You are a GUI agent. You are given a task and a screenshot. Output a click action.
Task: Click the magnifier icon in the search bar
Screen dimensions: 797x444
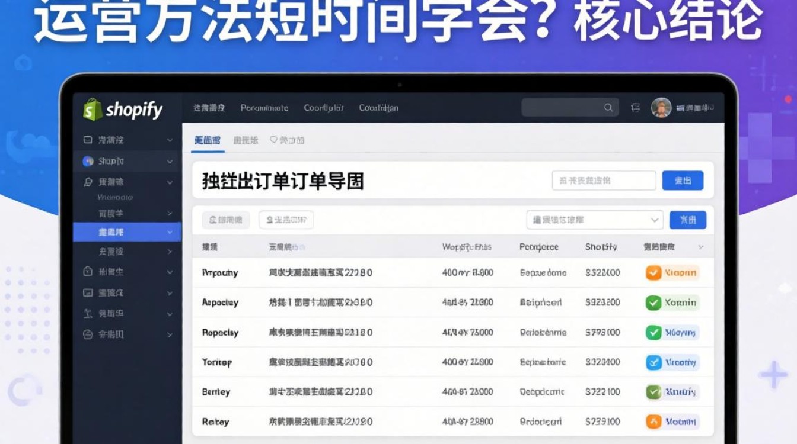point(608,108)
